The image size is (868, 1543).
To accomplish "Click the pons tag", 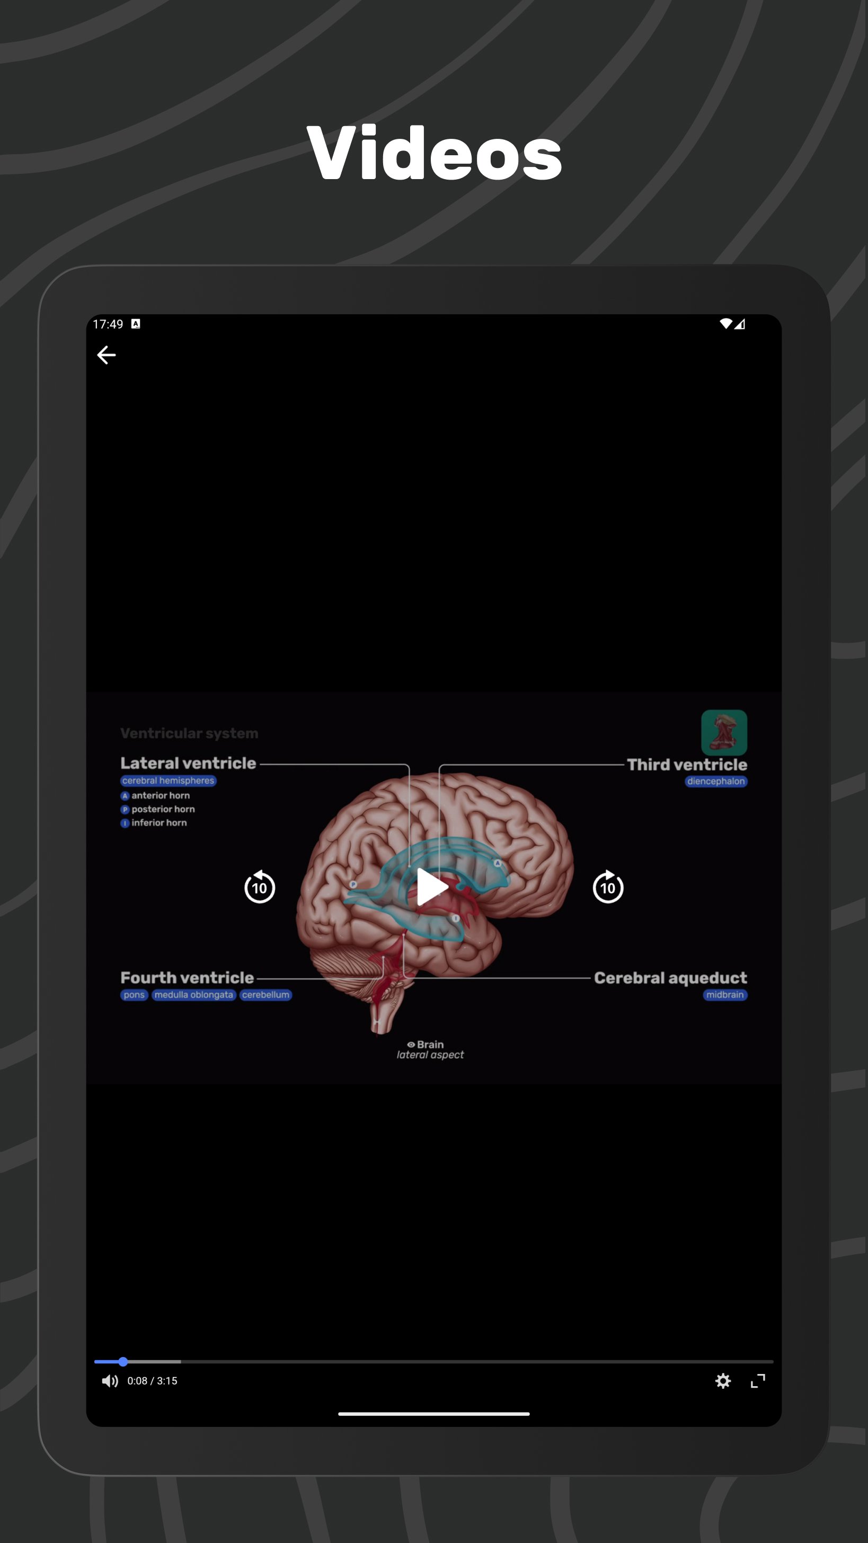I will [134, 995].
